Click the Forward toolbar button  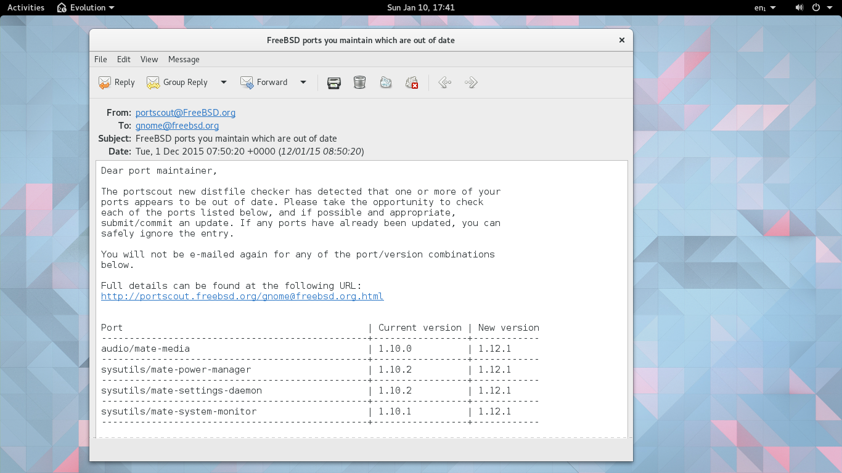click(x=264, y=83)
